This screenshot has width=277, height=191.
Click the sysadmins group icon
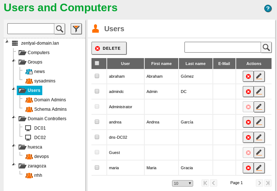click(29, 81)
